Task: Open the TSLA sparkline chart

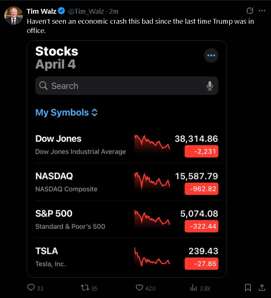Action: pyautogui.click(x=152, y=257)
